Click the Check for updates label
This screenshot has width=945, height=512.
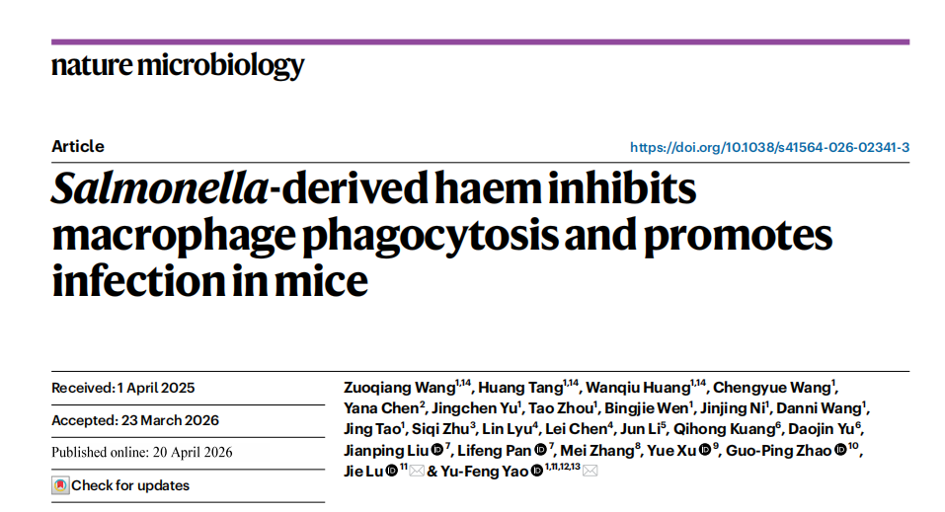(x=130, y=485)
